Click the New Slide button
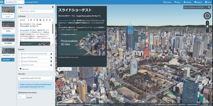The width and height of the screenshot is (213, 106). pyautogui.click(x=6, y=60)
